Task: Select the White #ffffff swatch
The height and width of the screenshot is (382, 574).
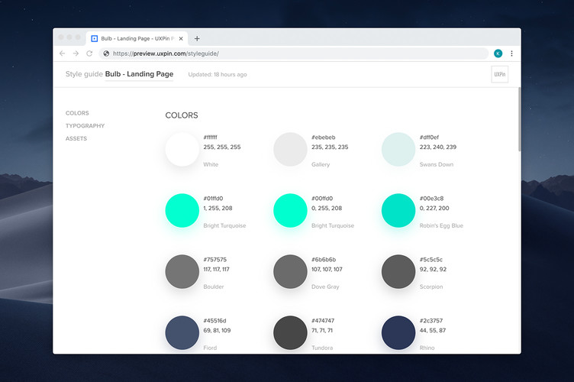Action: pos(182,150)
